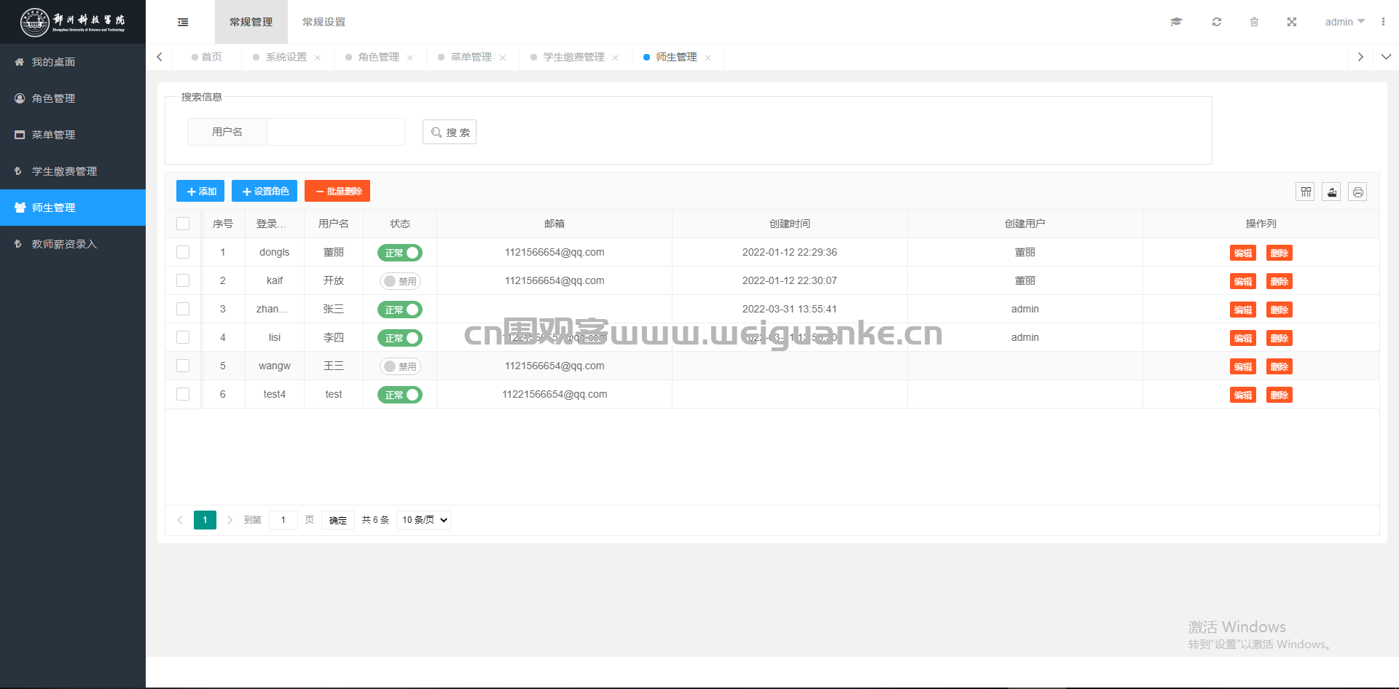Click the table export icon
Viewport: 1399px width, 689px height.
(x=1331, y=192)
